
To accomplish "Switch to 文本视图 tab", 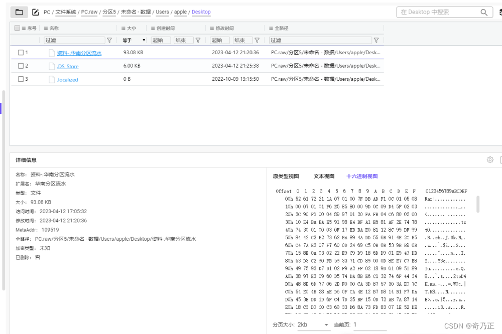I will pos(324,177).
